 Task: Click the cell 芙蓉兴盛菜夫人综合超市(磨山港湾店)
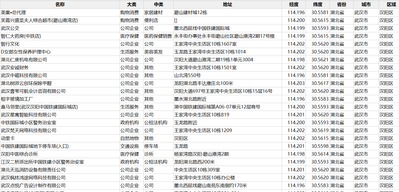click(60, 20)
